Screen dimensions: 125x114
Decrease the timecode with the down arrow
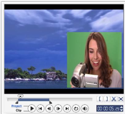[x=121, y=110]
